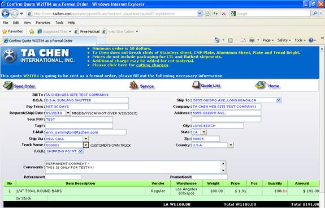Click the Comments scroll down arrow

point(223,171)
